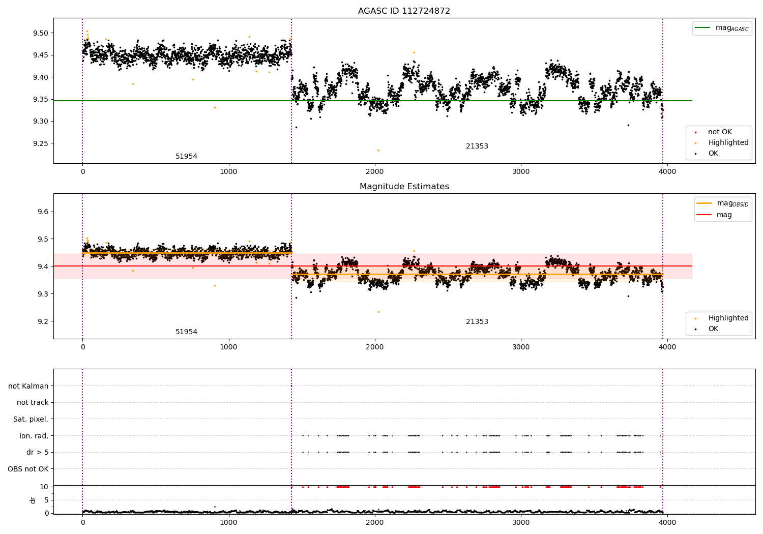The width and height of the screenshot is (763, 534).
Task: Click the 'OBS not OK' axis label
Action: point(28,469)
